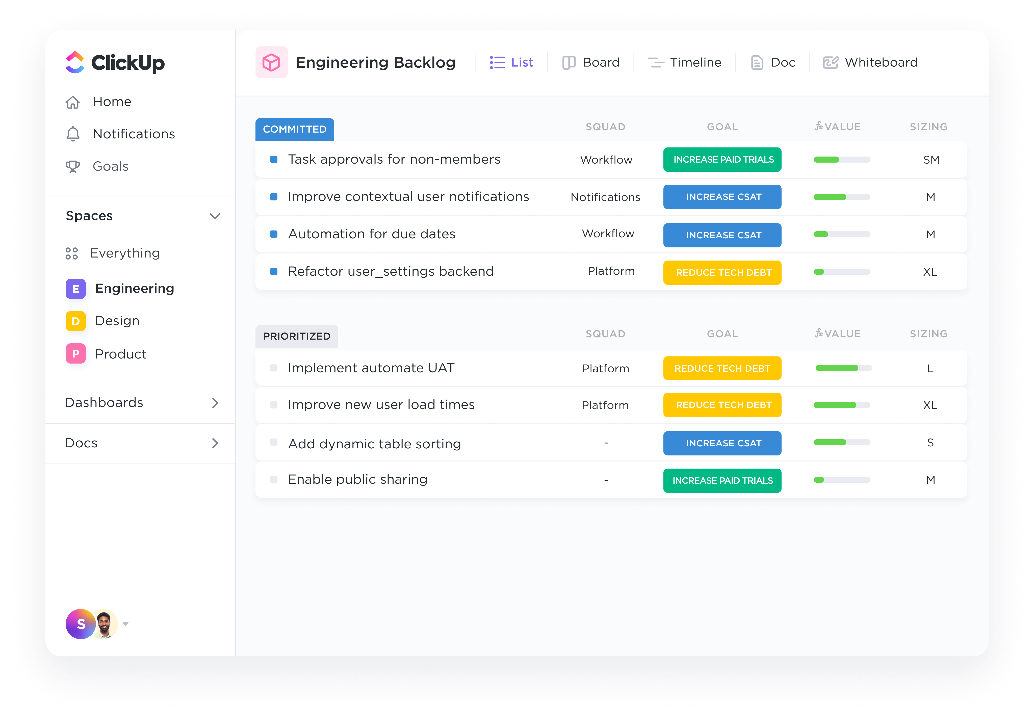Switch to the Board view tab

591,62
